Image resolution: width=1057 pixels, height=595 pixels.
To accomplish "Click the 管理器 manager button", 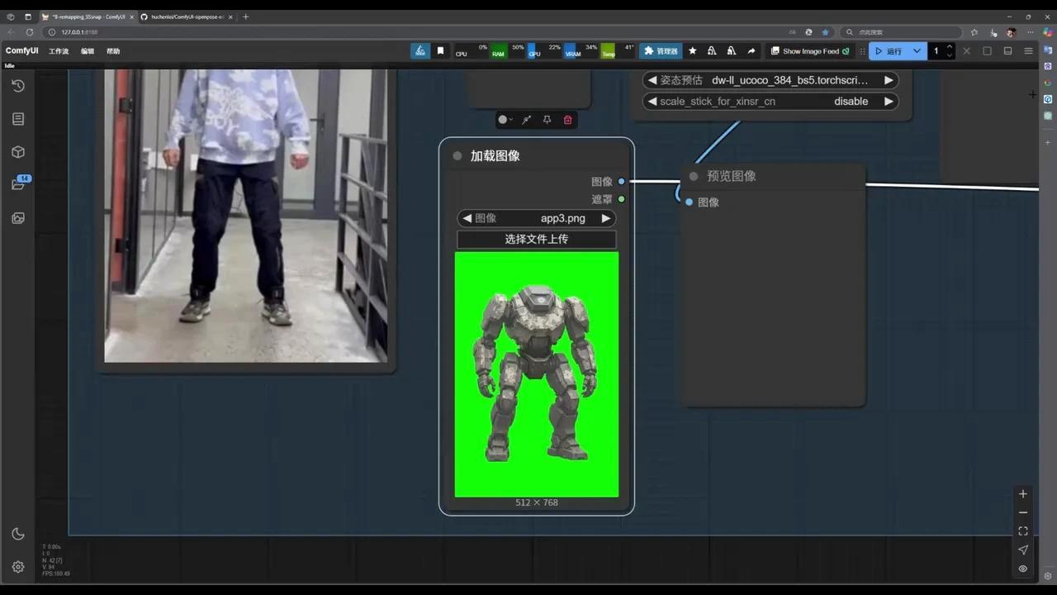I will click(661, 51).
